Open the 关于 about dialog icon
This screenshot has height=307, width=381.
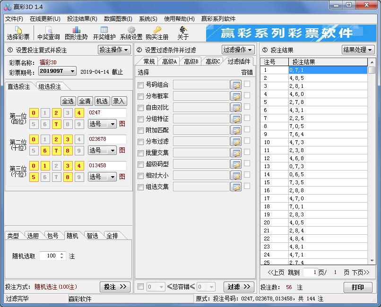click(182, 32)
